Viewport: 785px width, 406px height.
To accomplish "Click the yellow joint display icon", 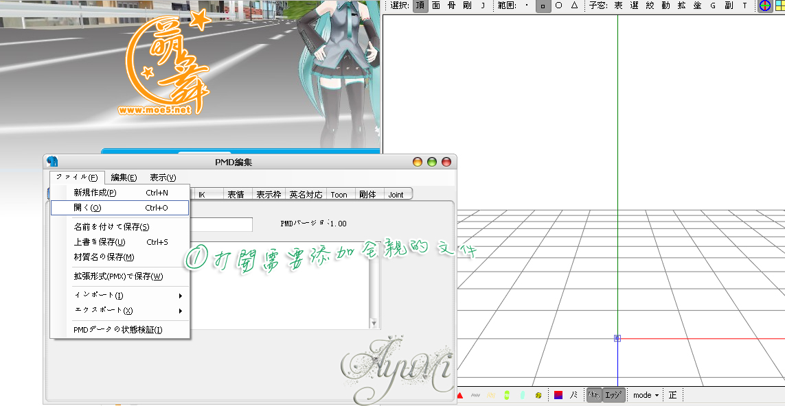I will (538, 395).
